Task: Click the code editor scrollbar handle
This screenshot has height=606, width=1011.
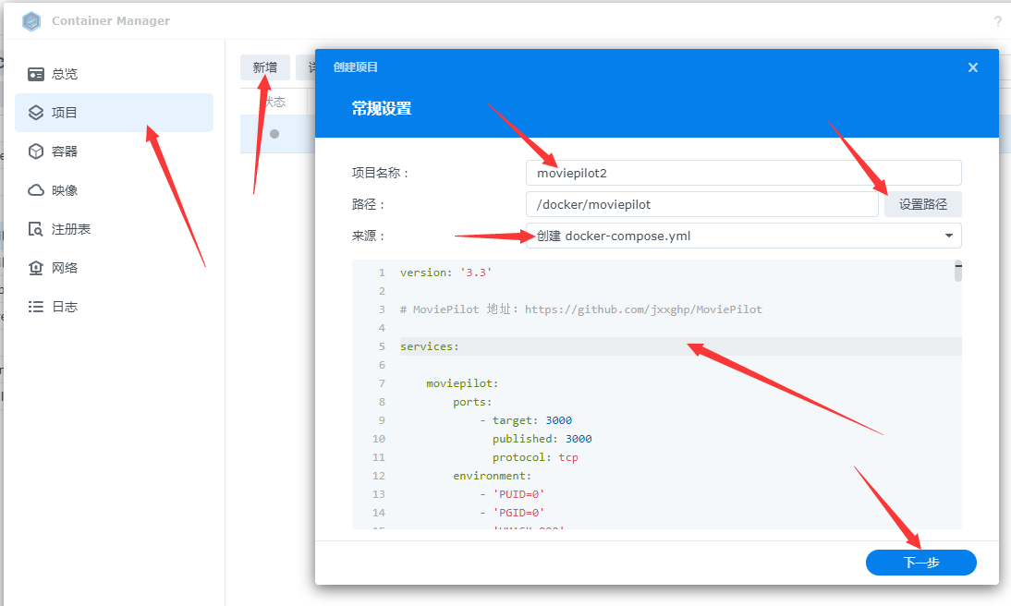Action: (957, 272)
